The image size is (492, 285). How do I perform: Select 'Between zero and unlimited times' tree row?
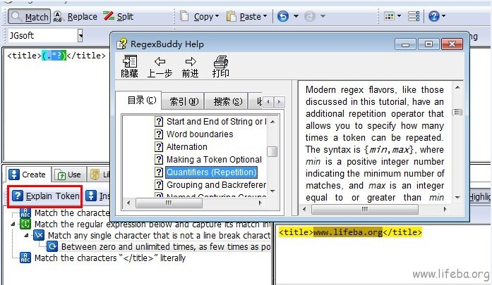point(166,246)
